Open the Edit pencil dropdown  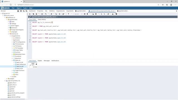pos(64,14)
